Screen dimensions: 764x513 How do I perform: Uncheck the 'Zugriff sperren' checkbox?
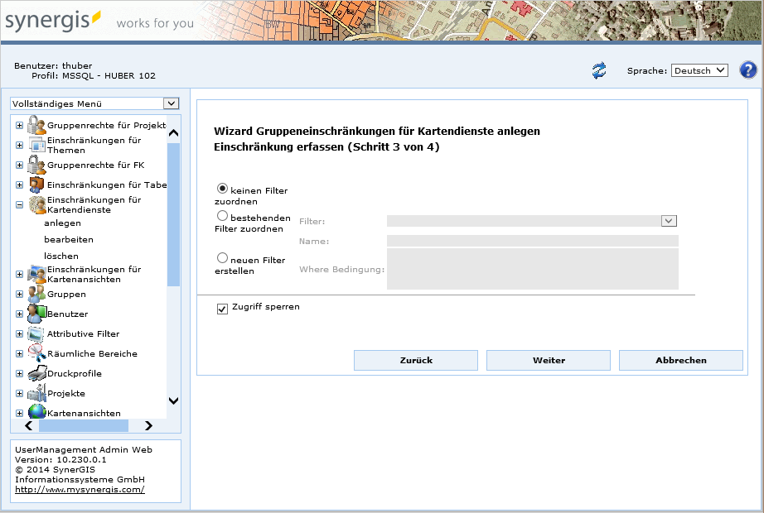click(222, 309)
